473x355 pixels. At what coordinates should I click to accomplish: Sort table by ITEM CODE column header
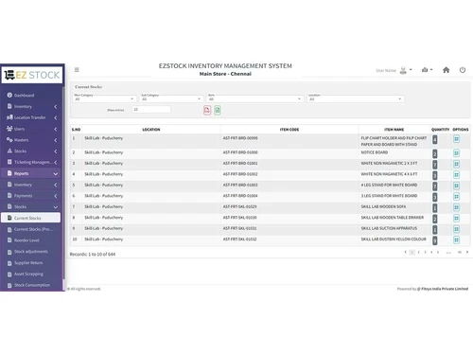(x=289, y=130)
